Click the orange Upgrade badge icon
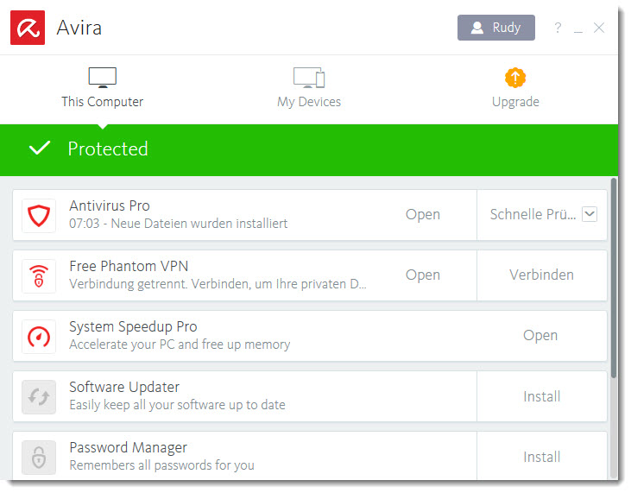Image resolution: width=631 pixels, height=493 pixels. 515,78
